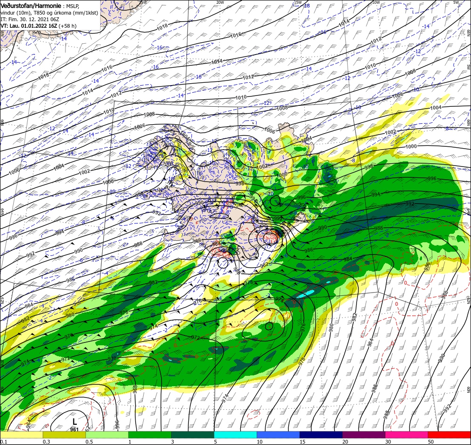Click the 10 legend value label
471x445 pixels.
[260, 441]
